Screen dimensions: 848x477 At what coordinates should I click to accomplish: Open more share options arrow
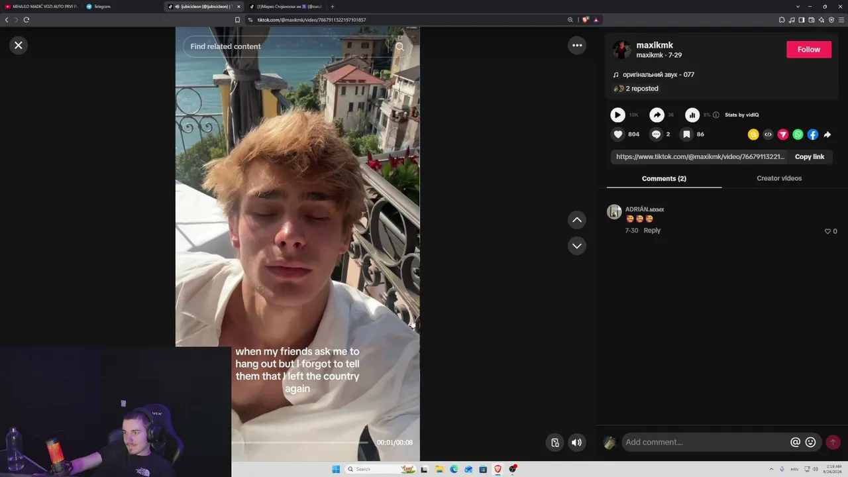827,134
